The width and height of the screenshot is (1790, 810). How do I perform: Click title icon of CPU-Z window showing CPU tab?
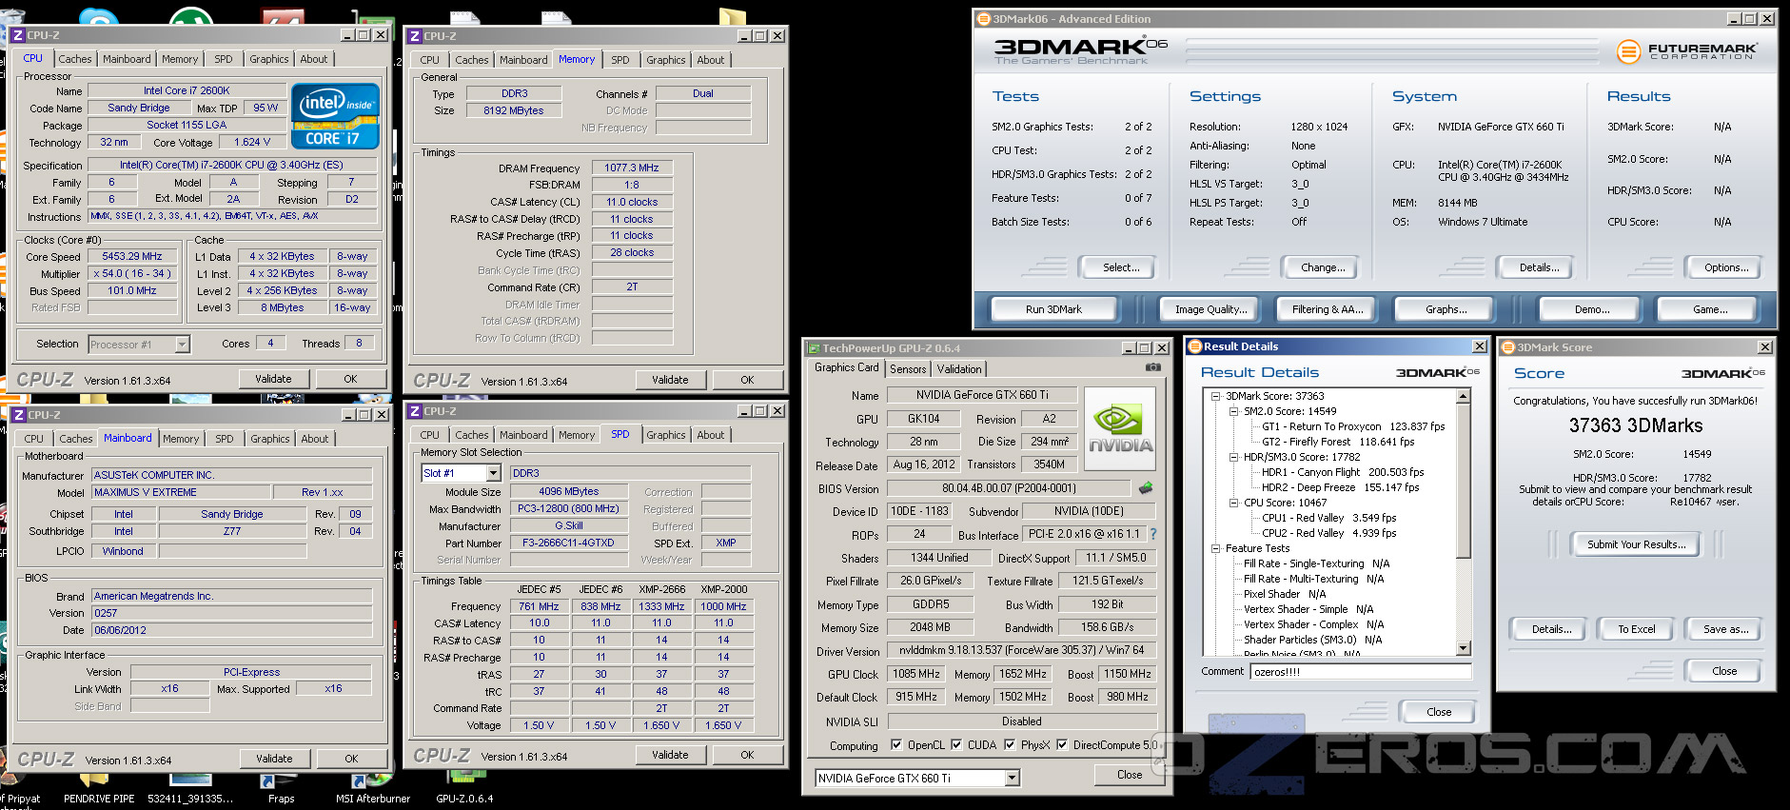tap(17, 35)
